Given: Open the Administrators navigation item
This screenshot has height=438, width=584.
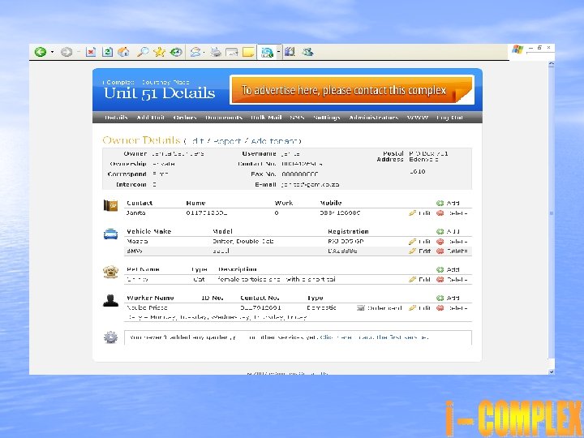Looking at the screenshot, I should tap(374, 118).
